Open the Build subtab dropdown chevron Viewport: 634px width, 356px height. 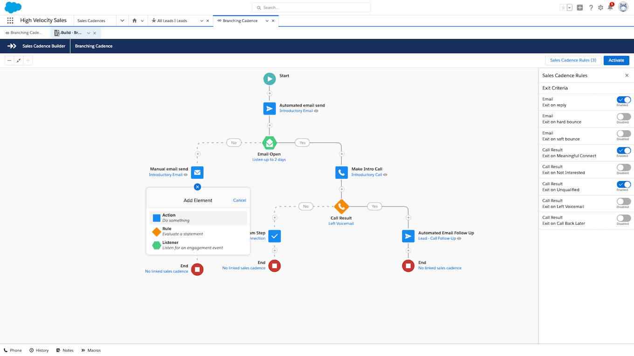pyautogui.click(x=89, y=33)
